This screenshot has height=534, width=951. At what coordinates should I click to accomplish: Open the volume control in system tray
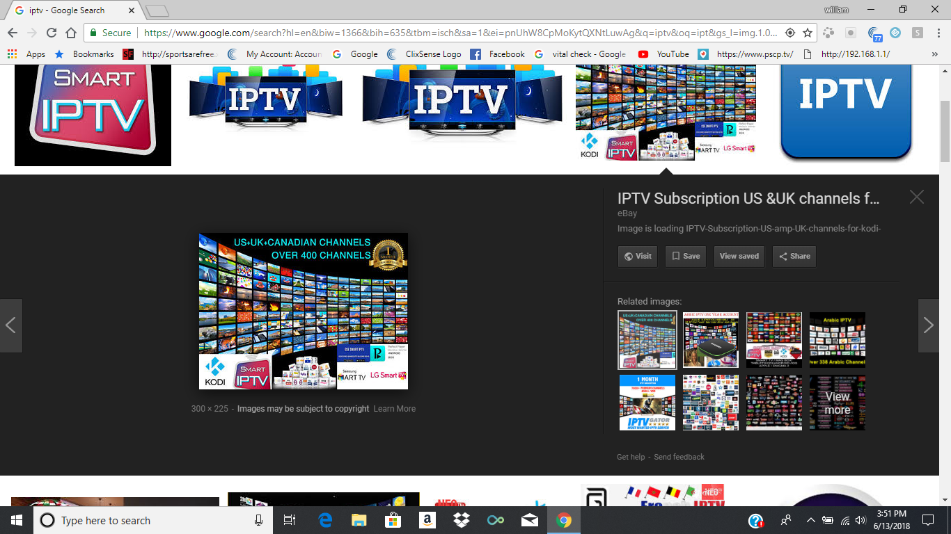[860, 520]
